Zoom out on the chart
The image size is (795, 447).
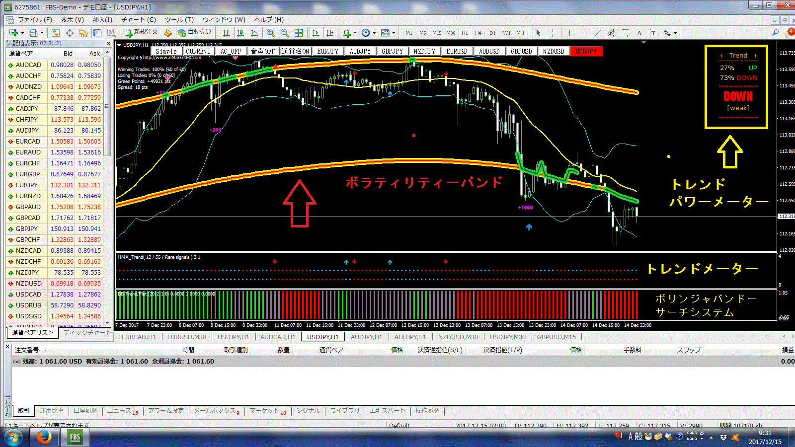(285, 33)
